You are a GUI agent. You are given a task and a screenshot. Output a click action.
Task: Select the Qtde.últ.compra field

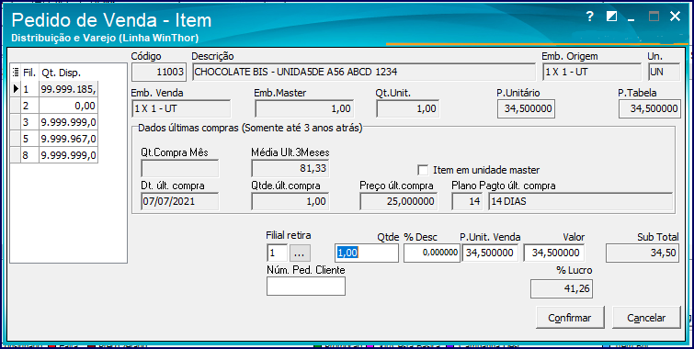pyautogui.click(x=290, y=202)
